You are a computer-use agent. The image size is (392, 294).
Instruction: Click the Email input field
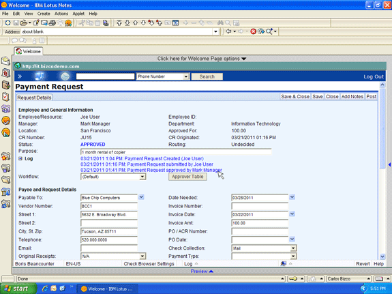click(109, 248)
